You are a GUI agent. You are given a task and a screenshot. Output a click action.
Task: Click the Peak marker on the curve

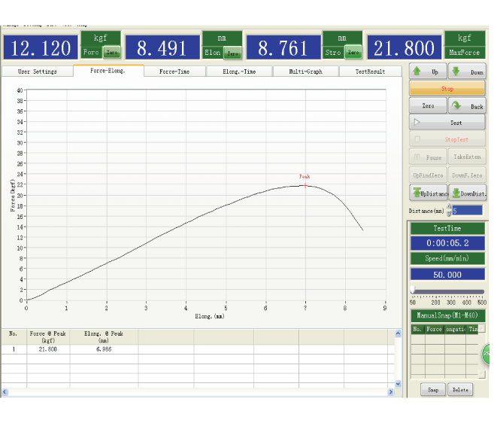(x=305, y=185)
